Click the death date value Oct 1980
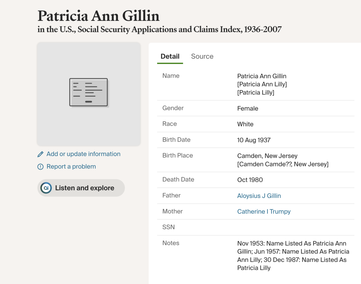 pos(250,180)
